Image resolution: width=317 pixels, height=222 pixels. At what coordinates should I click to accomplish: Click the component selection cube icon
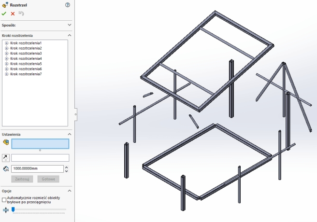coord(6,142)
